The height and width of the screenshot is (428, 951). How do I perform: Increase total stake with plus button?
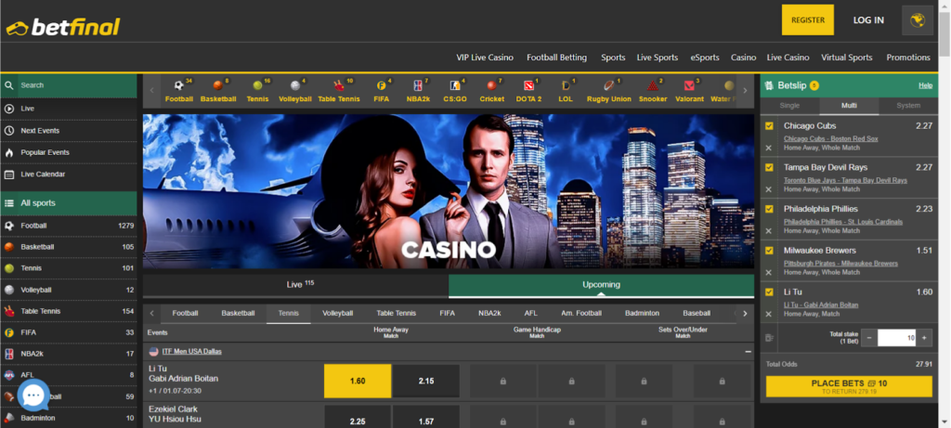924,338
